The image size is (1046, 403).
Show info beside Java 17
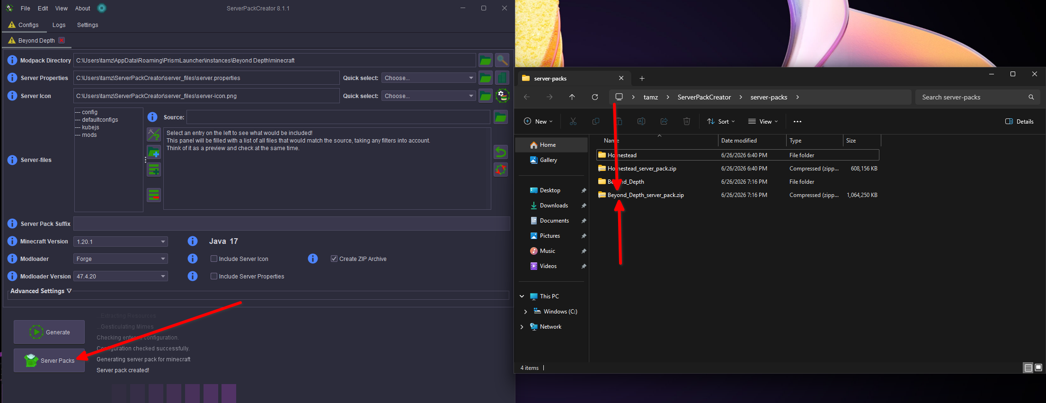tap(193, 242)
